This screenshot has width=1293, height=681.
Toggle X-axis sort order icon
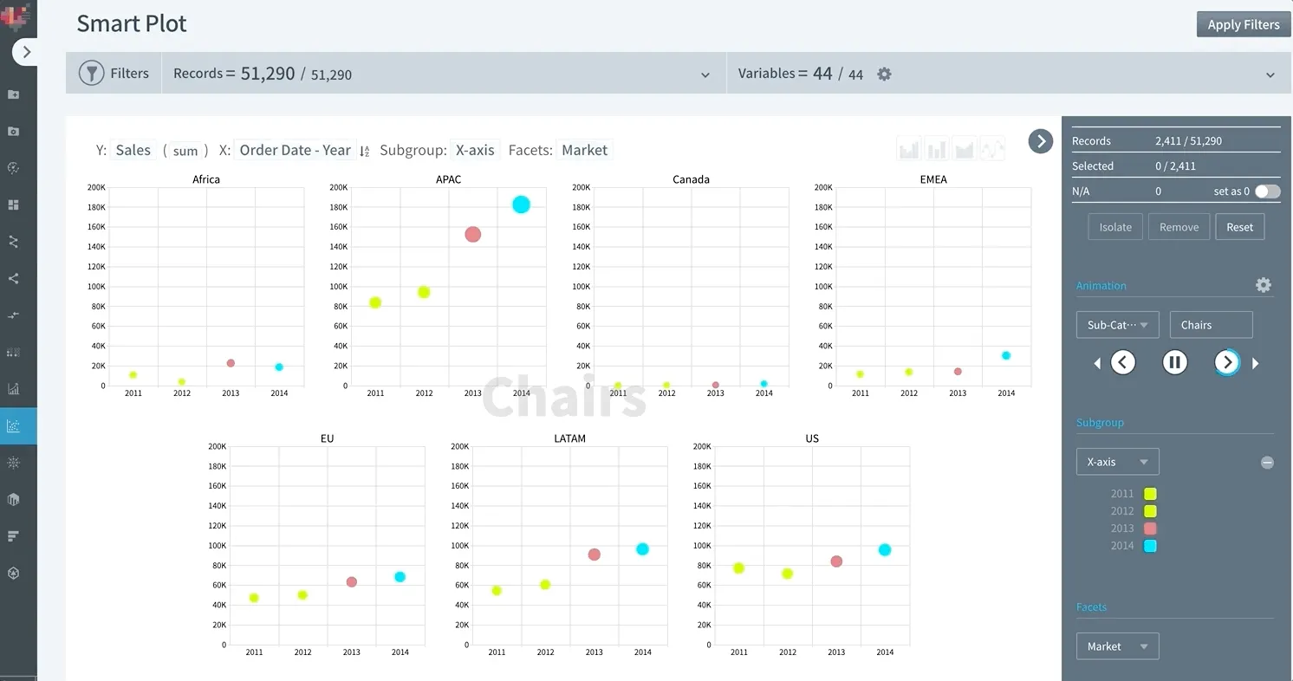(x=365, y=151)
